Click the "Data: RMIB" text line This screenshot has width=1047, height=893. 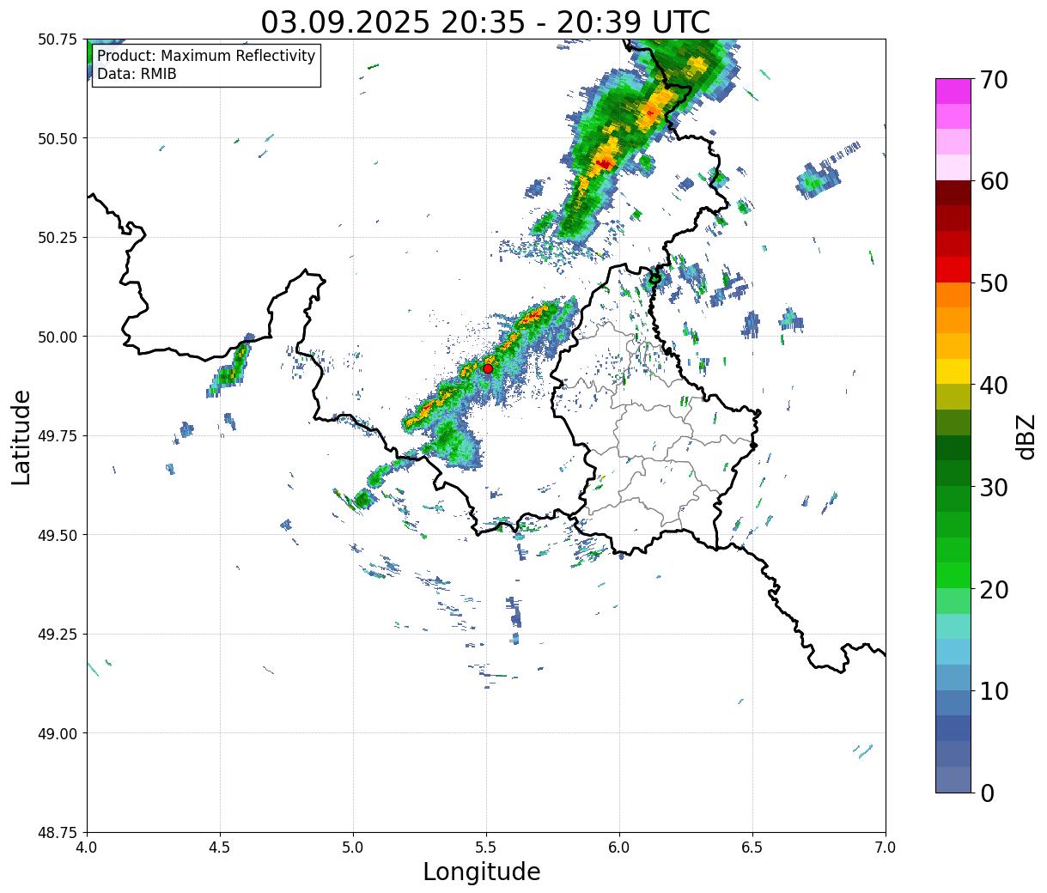pyautogui.click(x=137, y=74)
